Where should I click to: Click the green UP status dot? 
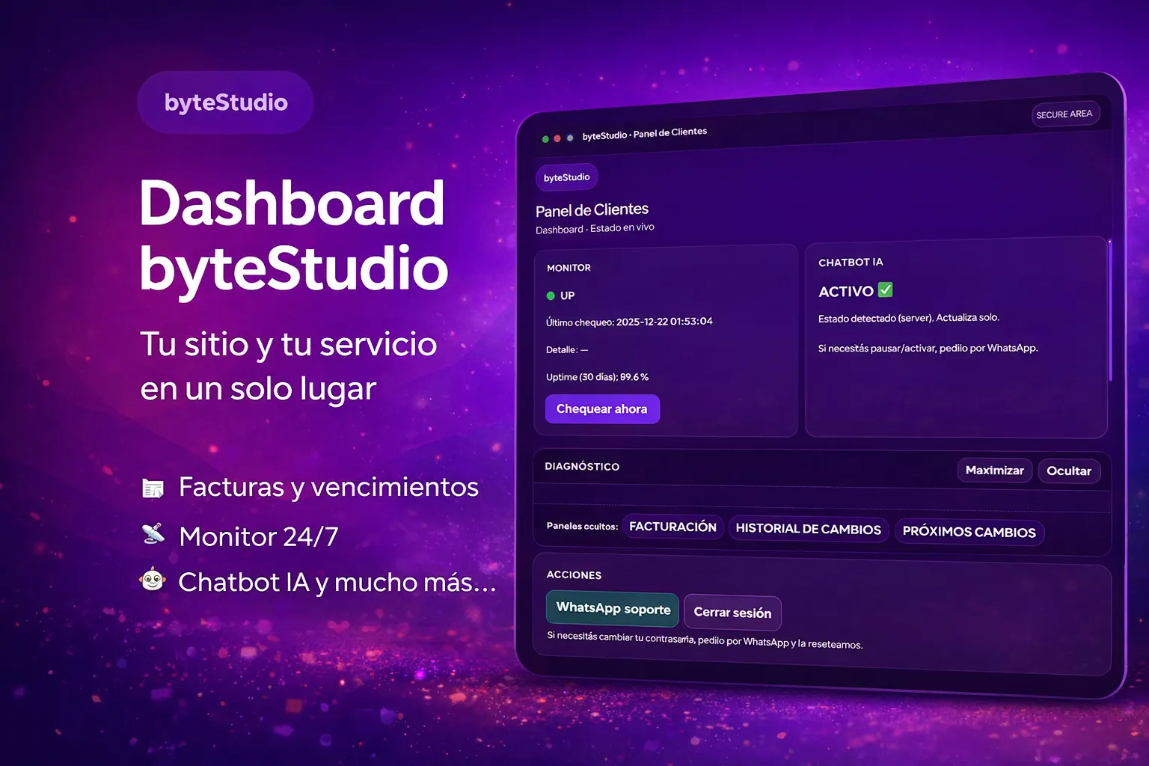pos(551,295)
